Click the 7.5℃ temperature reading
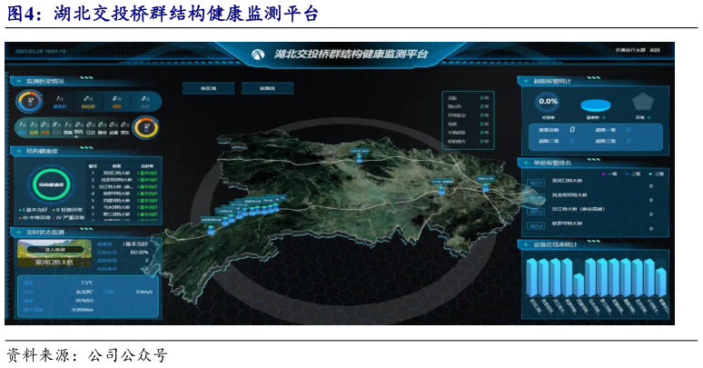703x368 pixels. 87,283
